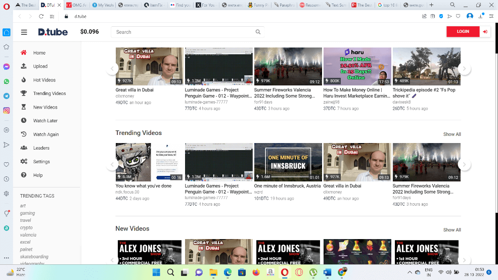498x280 pixels.
Task: Click the Windows Start button
Action: point(156,272)
